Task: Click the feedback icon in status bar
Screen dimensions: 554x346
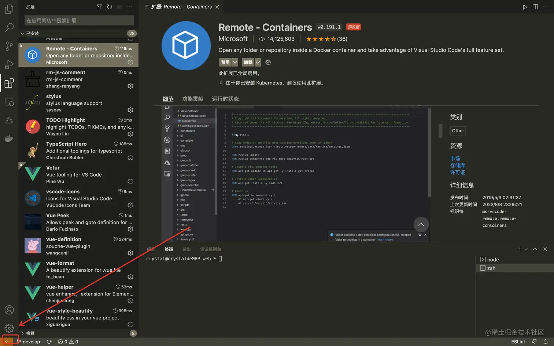Action: 534,342
